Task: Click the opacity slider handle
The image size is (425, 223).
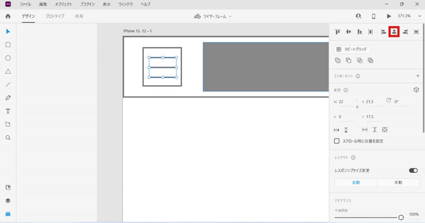Action: pos(401,217)
